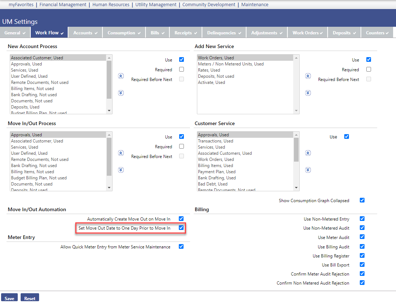This screenshot has height=303, width=396.
Task: Toggle Use checkbox for Move In/Out Process
Action: click(182, 136)
